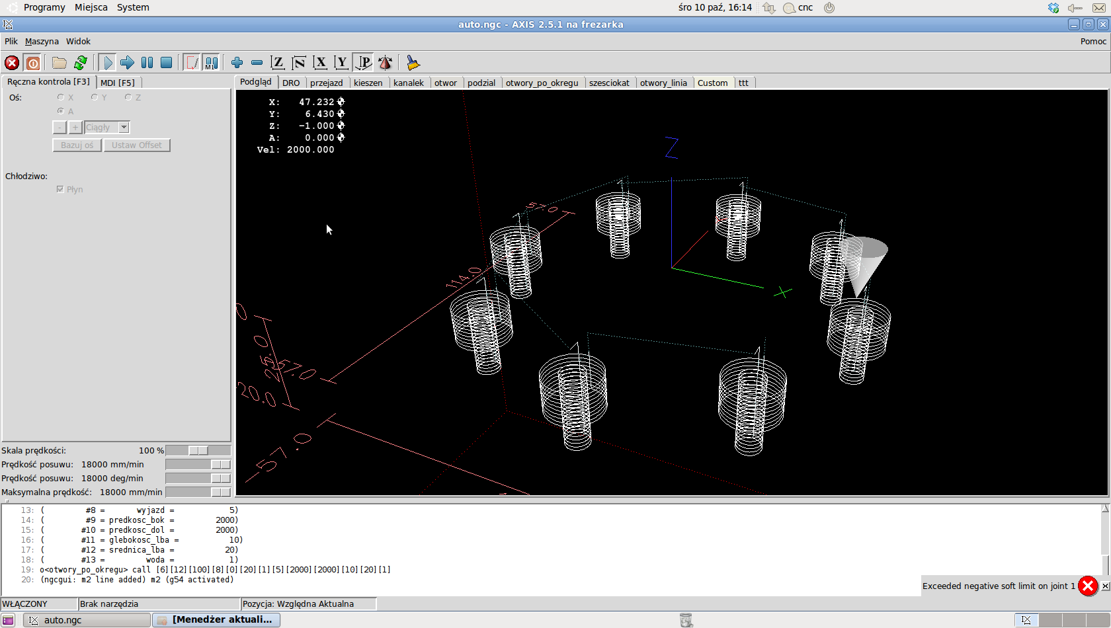This screenshot has height=628, width=1111.
Task: Open the DRO tab
Action: pos(291,83)
